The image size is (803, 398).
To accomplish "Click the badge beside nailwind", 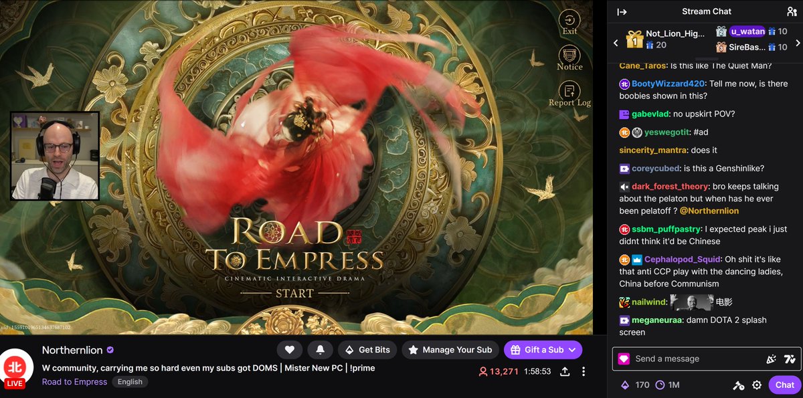I will coord(624,302).
